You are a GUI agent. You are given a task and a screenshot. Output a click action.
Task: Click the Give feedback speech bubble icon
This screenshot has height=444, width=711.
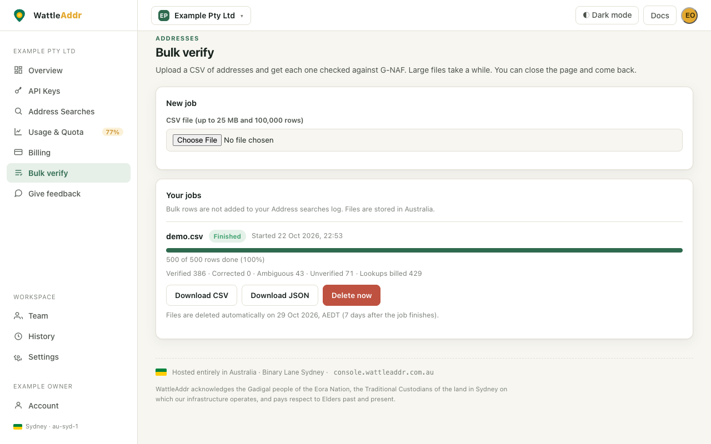tap(18, 193)
